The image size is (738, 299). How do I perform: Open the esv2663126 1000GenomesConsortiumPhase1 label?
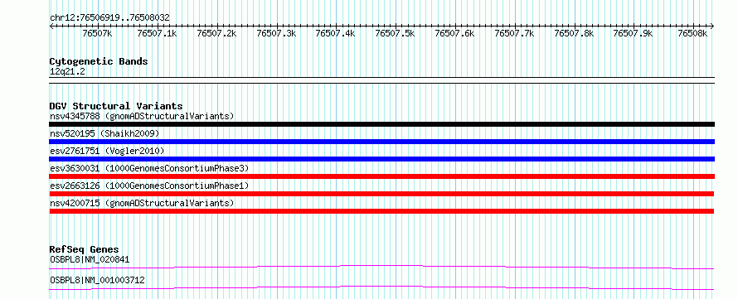point(149,186)
